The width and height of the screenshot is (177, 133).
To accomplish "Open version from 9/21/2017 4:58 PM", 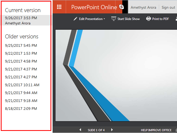I will (21, 61).
